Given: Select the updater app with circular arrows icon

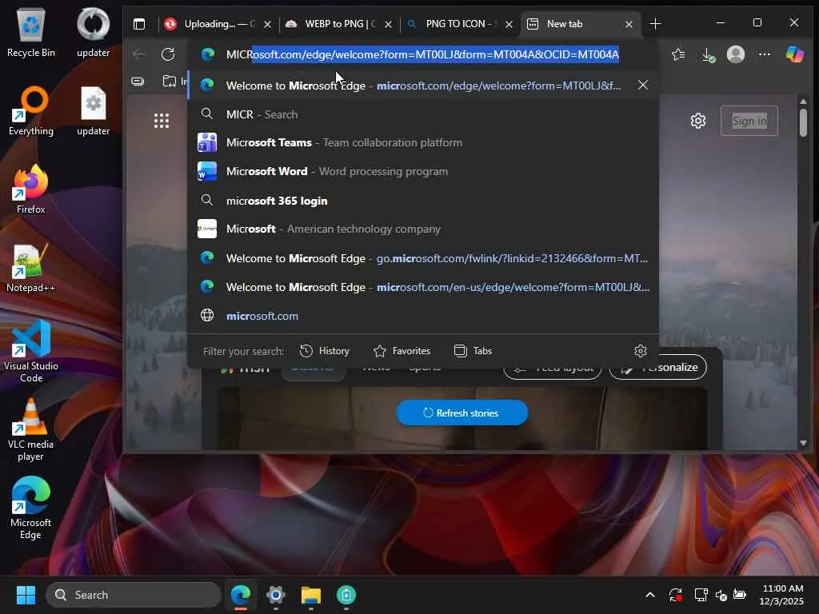Looking at the screenshot, I should pos(93,32).
